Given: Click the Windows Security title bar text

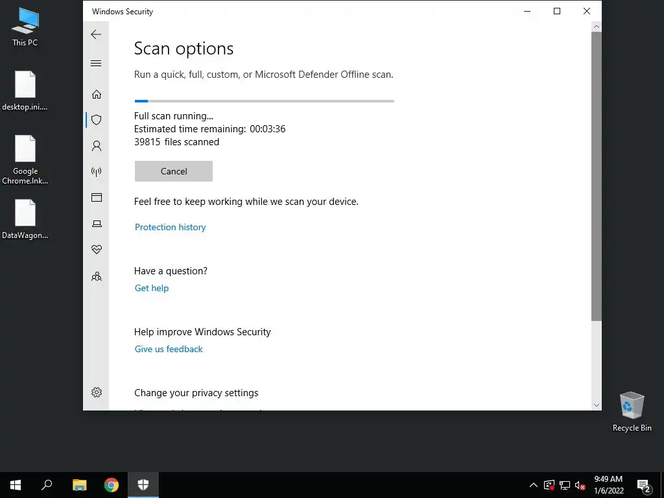Looking at the screenshot, I should [123, 12].
